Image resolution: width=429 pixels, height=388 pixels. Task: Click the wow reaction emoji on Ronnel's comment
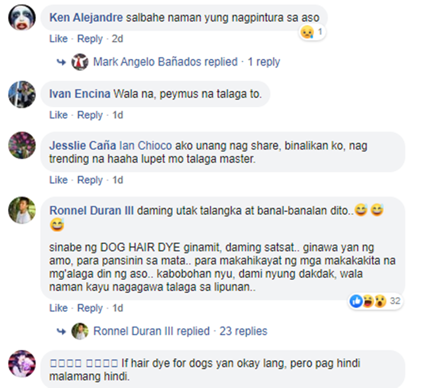380,301
